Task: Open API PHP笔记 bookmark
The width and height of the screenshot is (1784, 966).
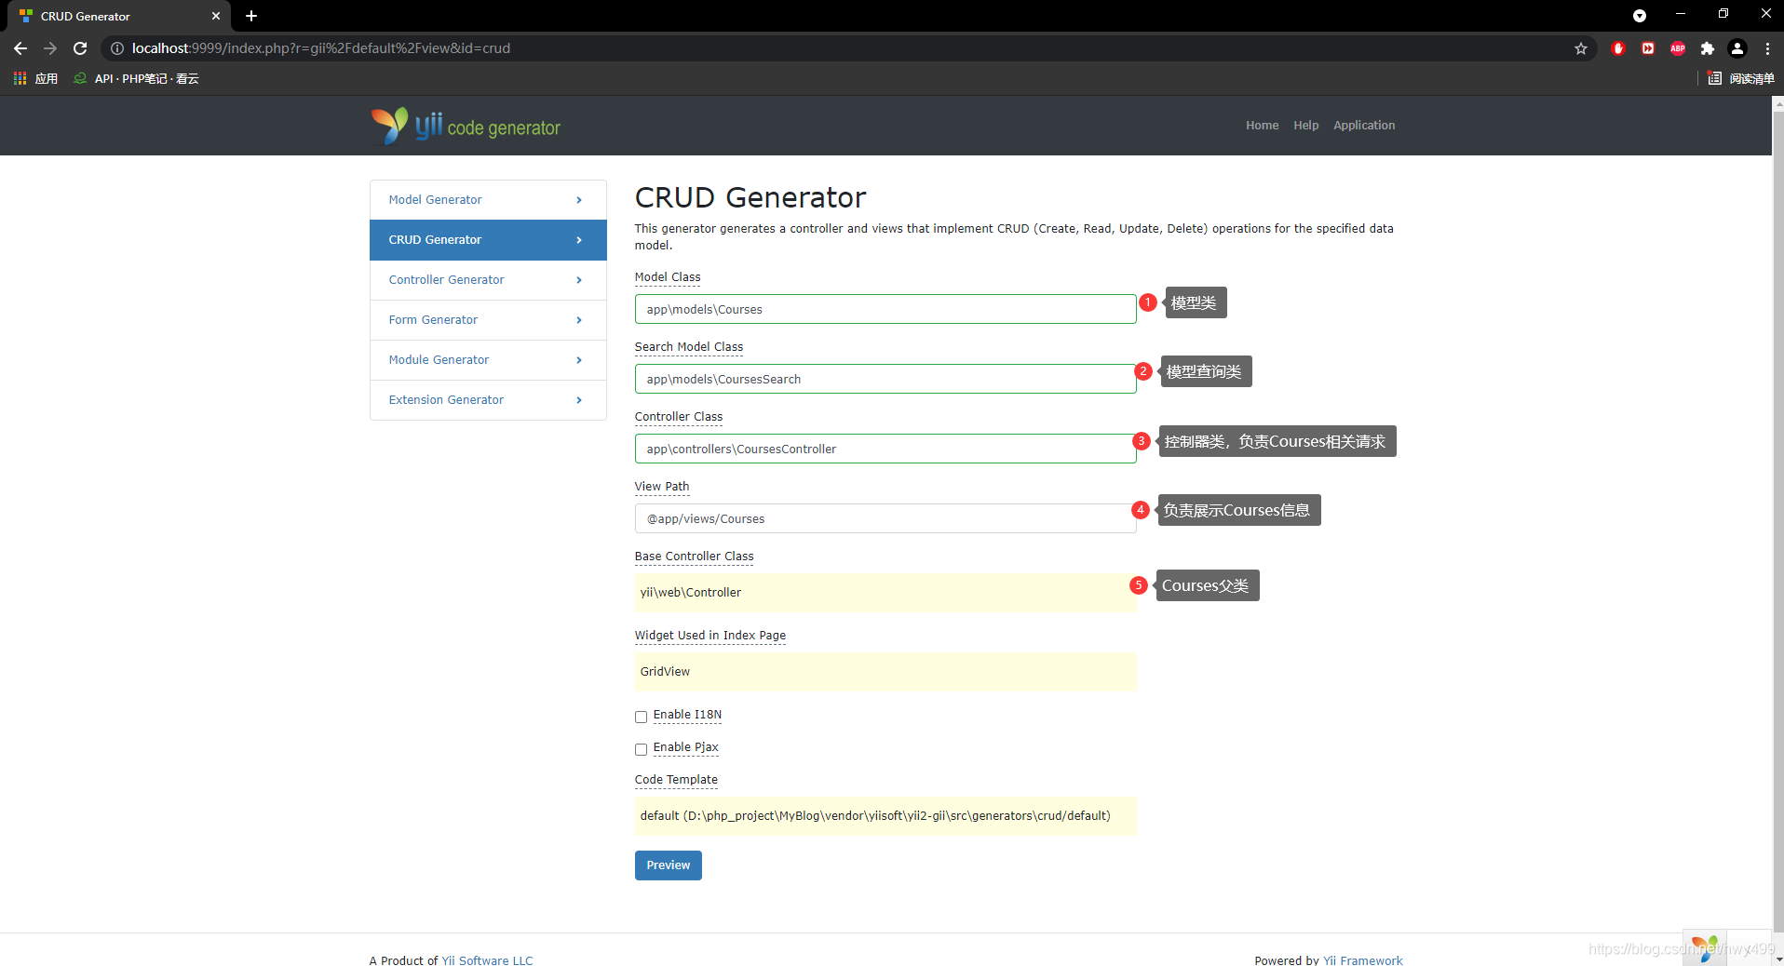Action: pyautogui.click(x=137, y=79)
